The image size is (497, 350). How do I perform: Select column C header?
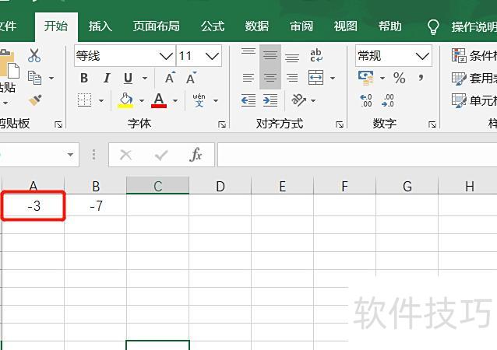tap(158, 186)
